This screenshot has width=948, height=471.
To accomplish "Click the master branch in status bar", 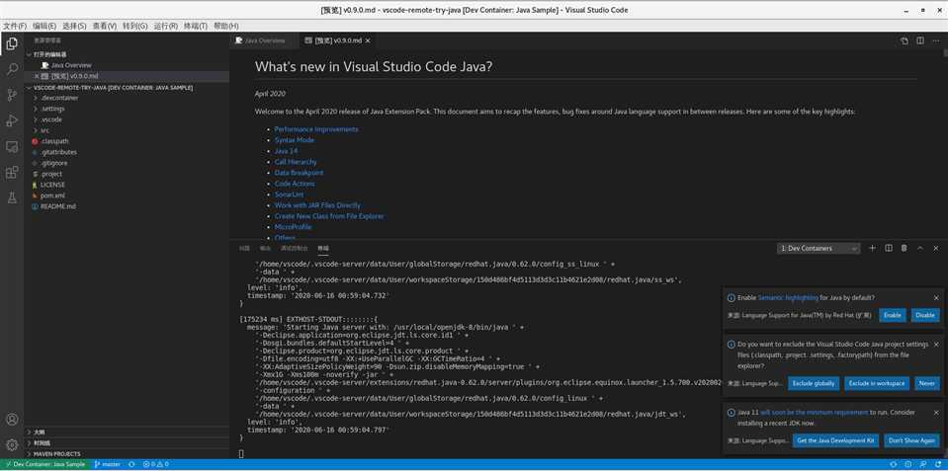I will point(108,464).
